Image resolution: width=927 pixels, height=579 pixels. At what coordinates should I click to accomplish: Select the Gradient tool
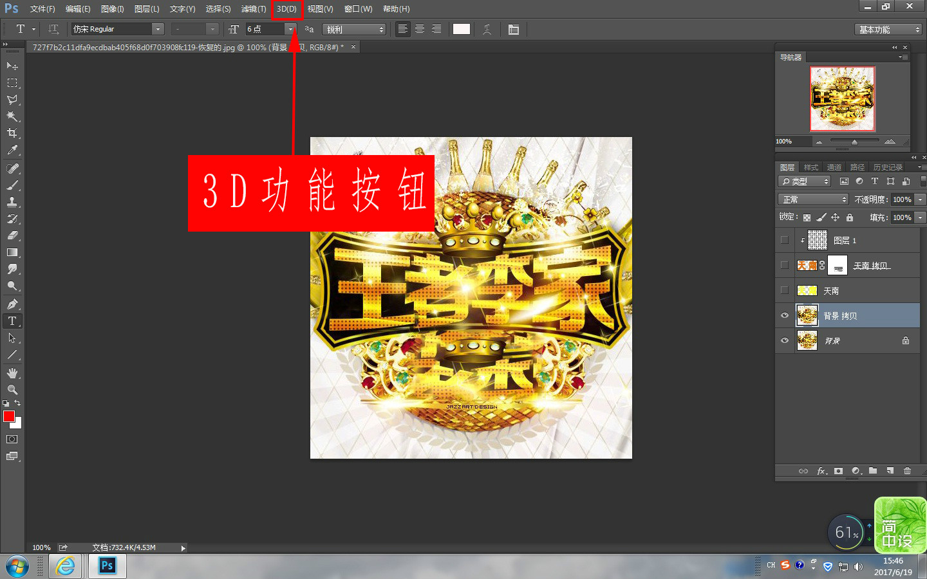pos(12,252)
